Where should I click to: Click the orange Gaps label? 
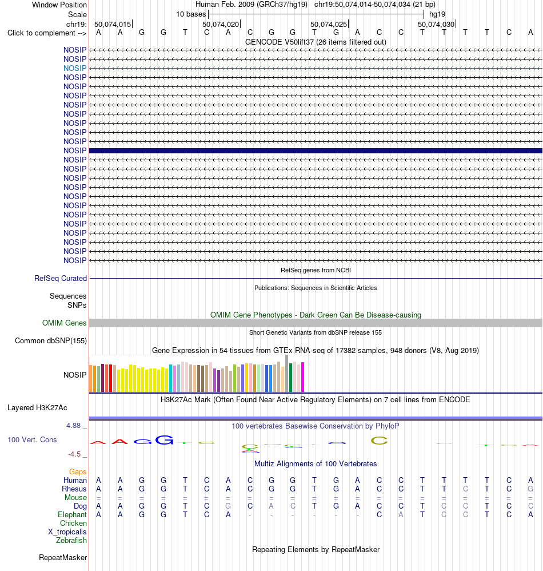pos(78,472)
